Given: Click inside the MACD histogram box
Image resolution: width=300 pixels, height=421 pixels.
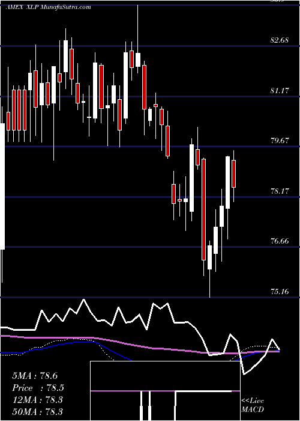Looking at the screenshot, I should (x=165, y=391).
